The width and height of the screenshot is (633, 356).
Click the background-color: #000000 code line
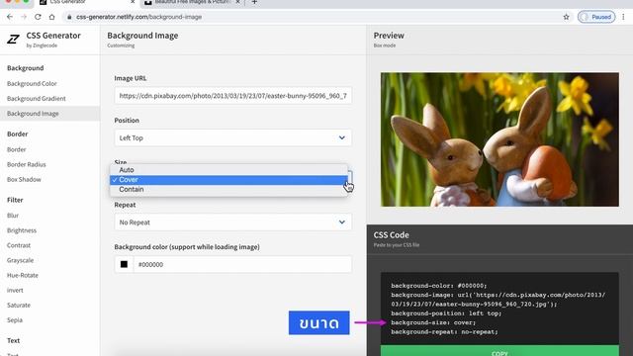coord(439,286)
